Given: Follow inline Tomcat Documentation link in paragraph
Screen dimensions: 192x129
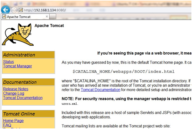Looking at the screenshot, I should (x=100, y=90).
